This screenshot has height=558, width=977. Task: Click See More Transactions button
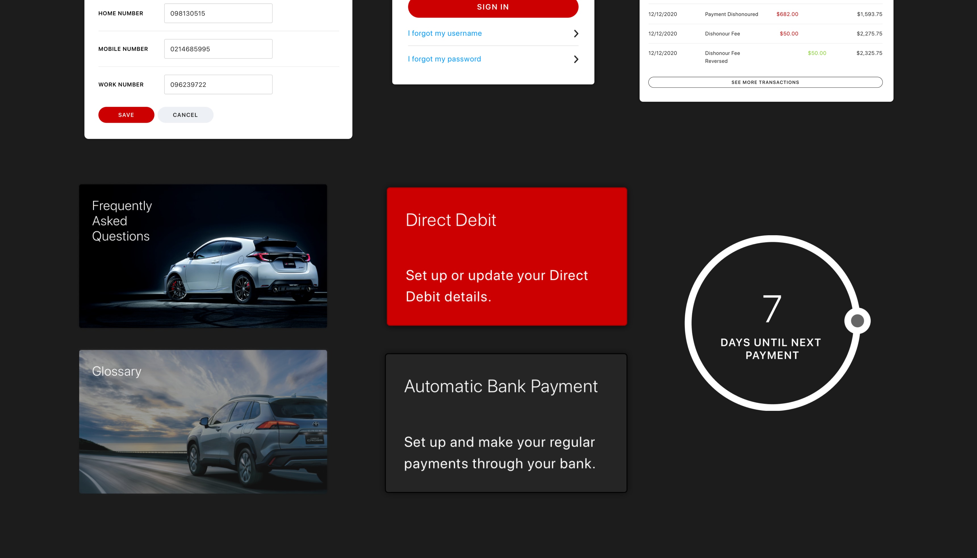point(765,82)
